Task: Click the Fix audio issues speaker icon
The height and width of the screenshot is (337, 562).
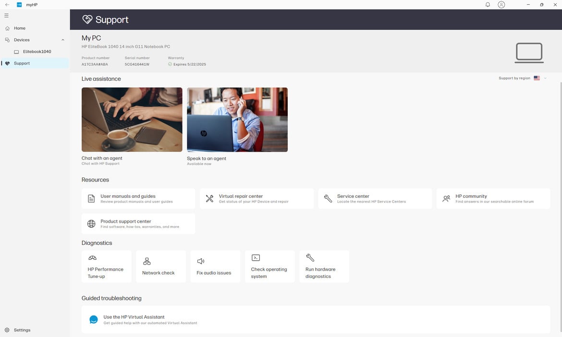Action: pyautogui.click(x=201, y=261)
